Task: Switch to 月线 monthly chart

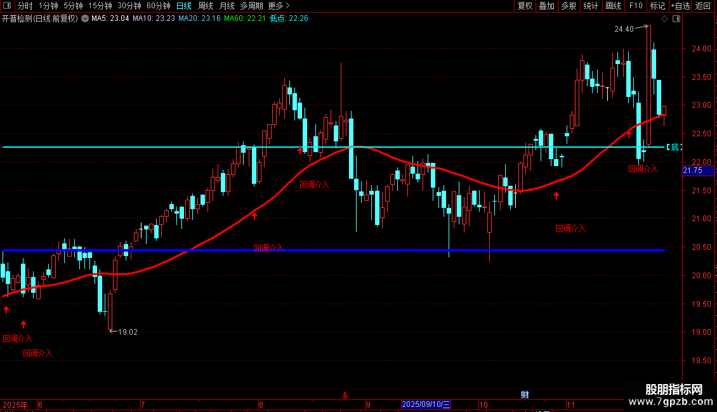Action: tap(227, 6)
